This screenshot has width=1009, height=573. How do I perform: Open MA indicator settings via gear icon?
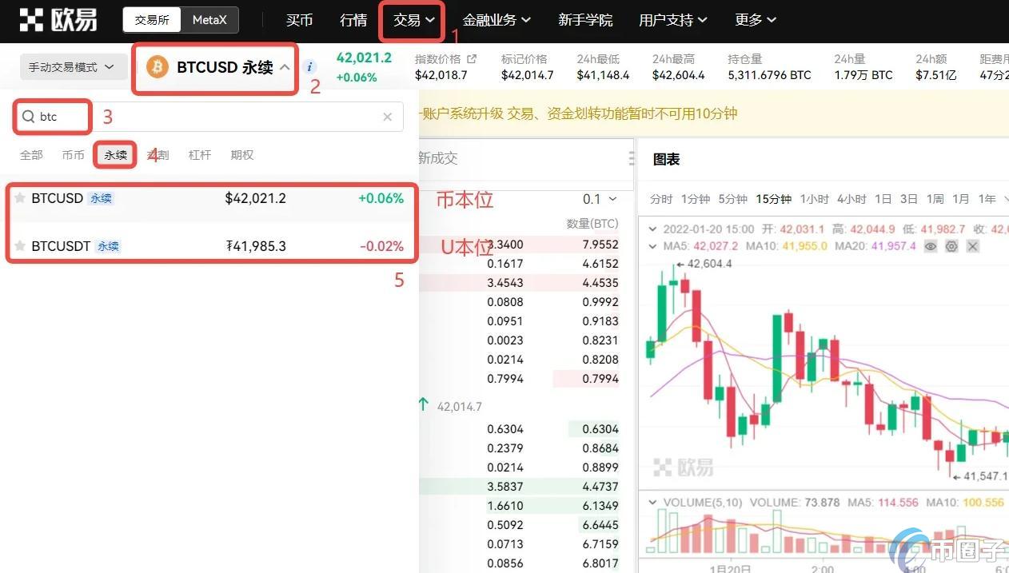tap(951, 246)
